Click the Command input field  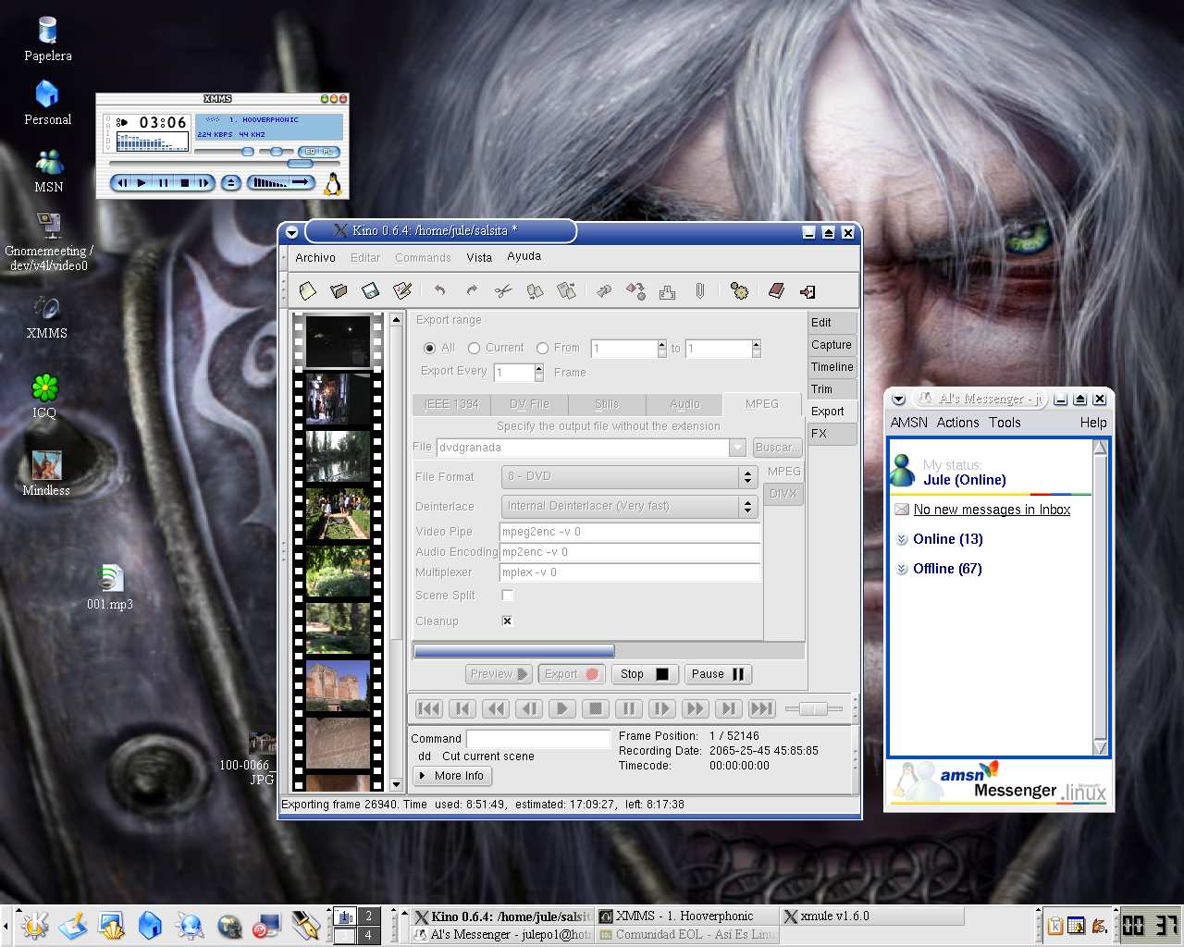click(537, 739)
